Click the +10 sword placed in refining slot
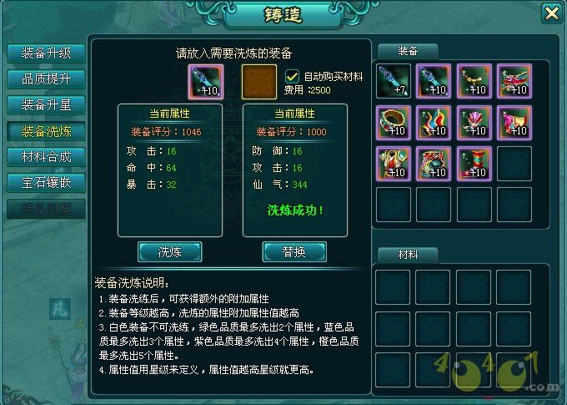The image size is (567, 405). pos(206,82)
